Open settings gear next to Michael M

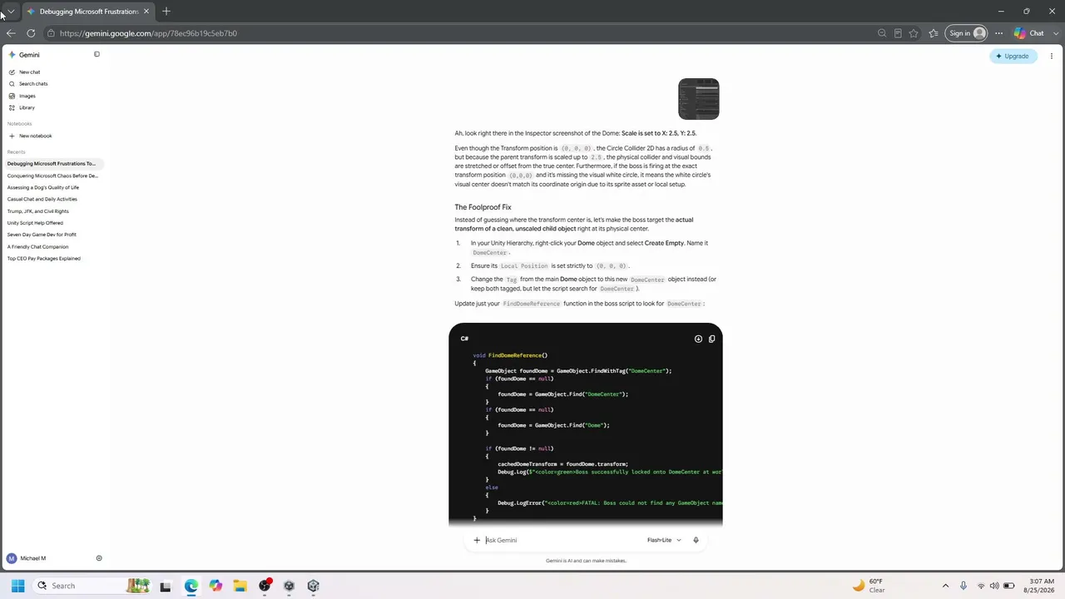coord(99,558)
